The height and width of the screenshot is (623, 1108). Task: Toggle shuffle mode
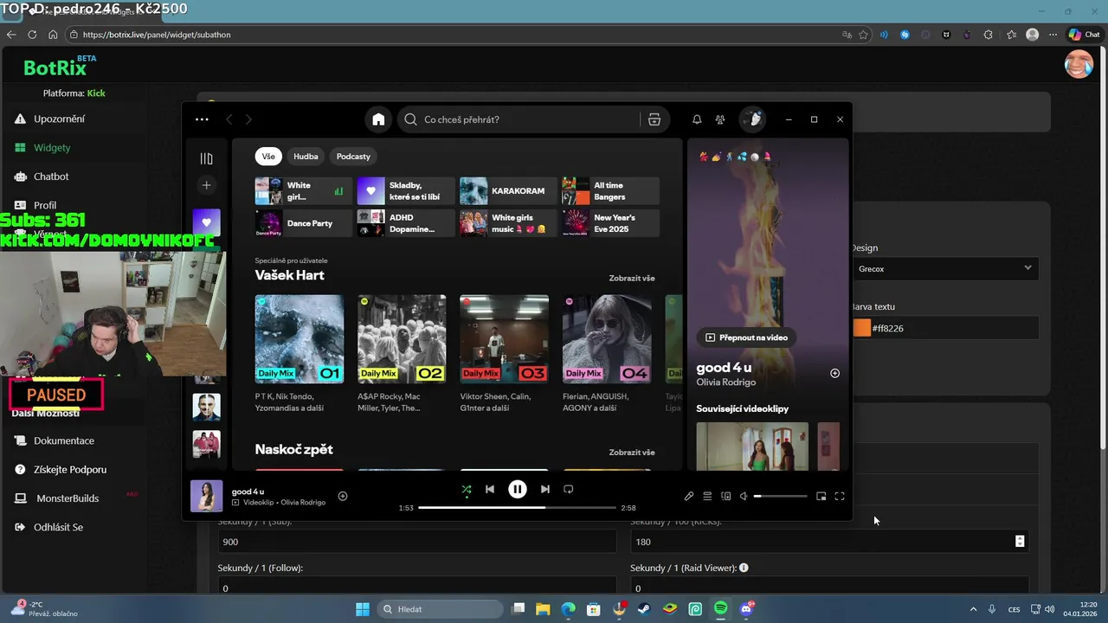tap(466, 489)
